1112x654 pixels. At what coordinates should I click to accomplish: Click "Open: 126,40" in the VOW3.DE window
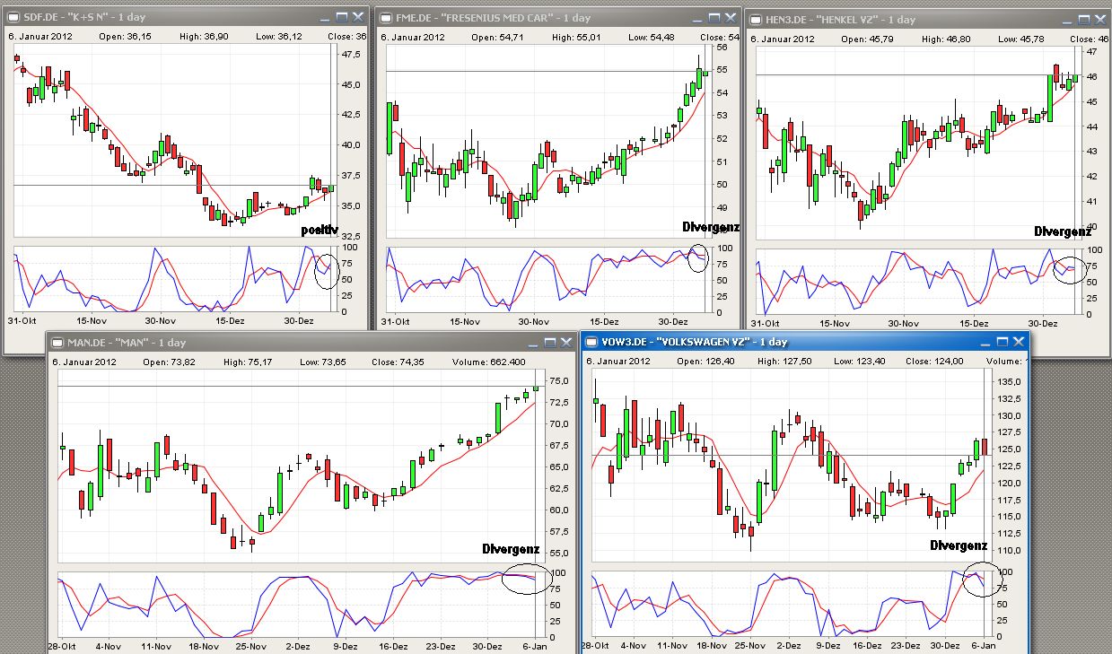pyautogui.click(x=705, y=362)
